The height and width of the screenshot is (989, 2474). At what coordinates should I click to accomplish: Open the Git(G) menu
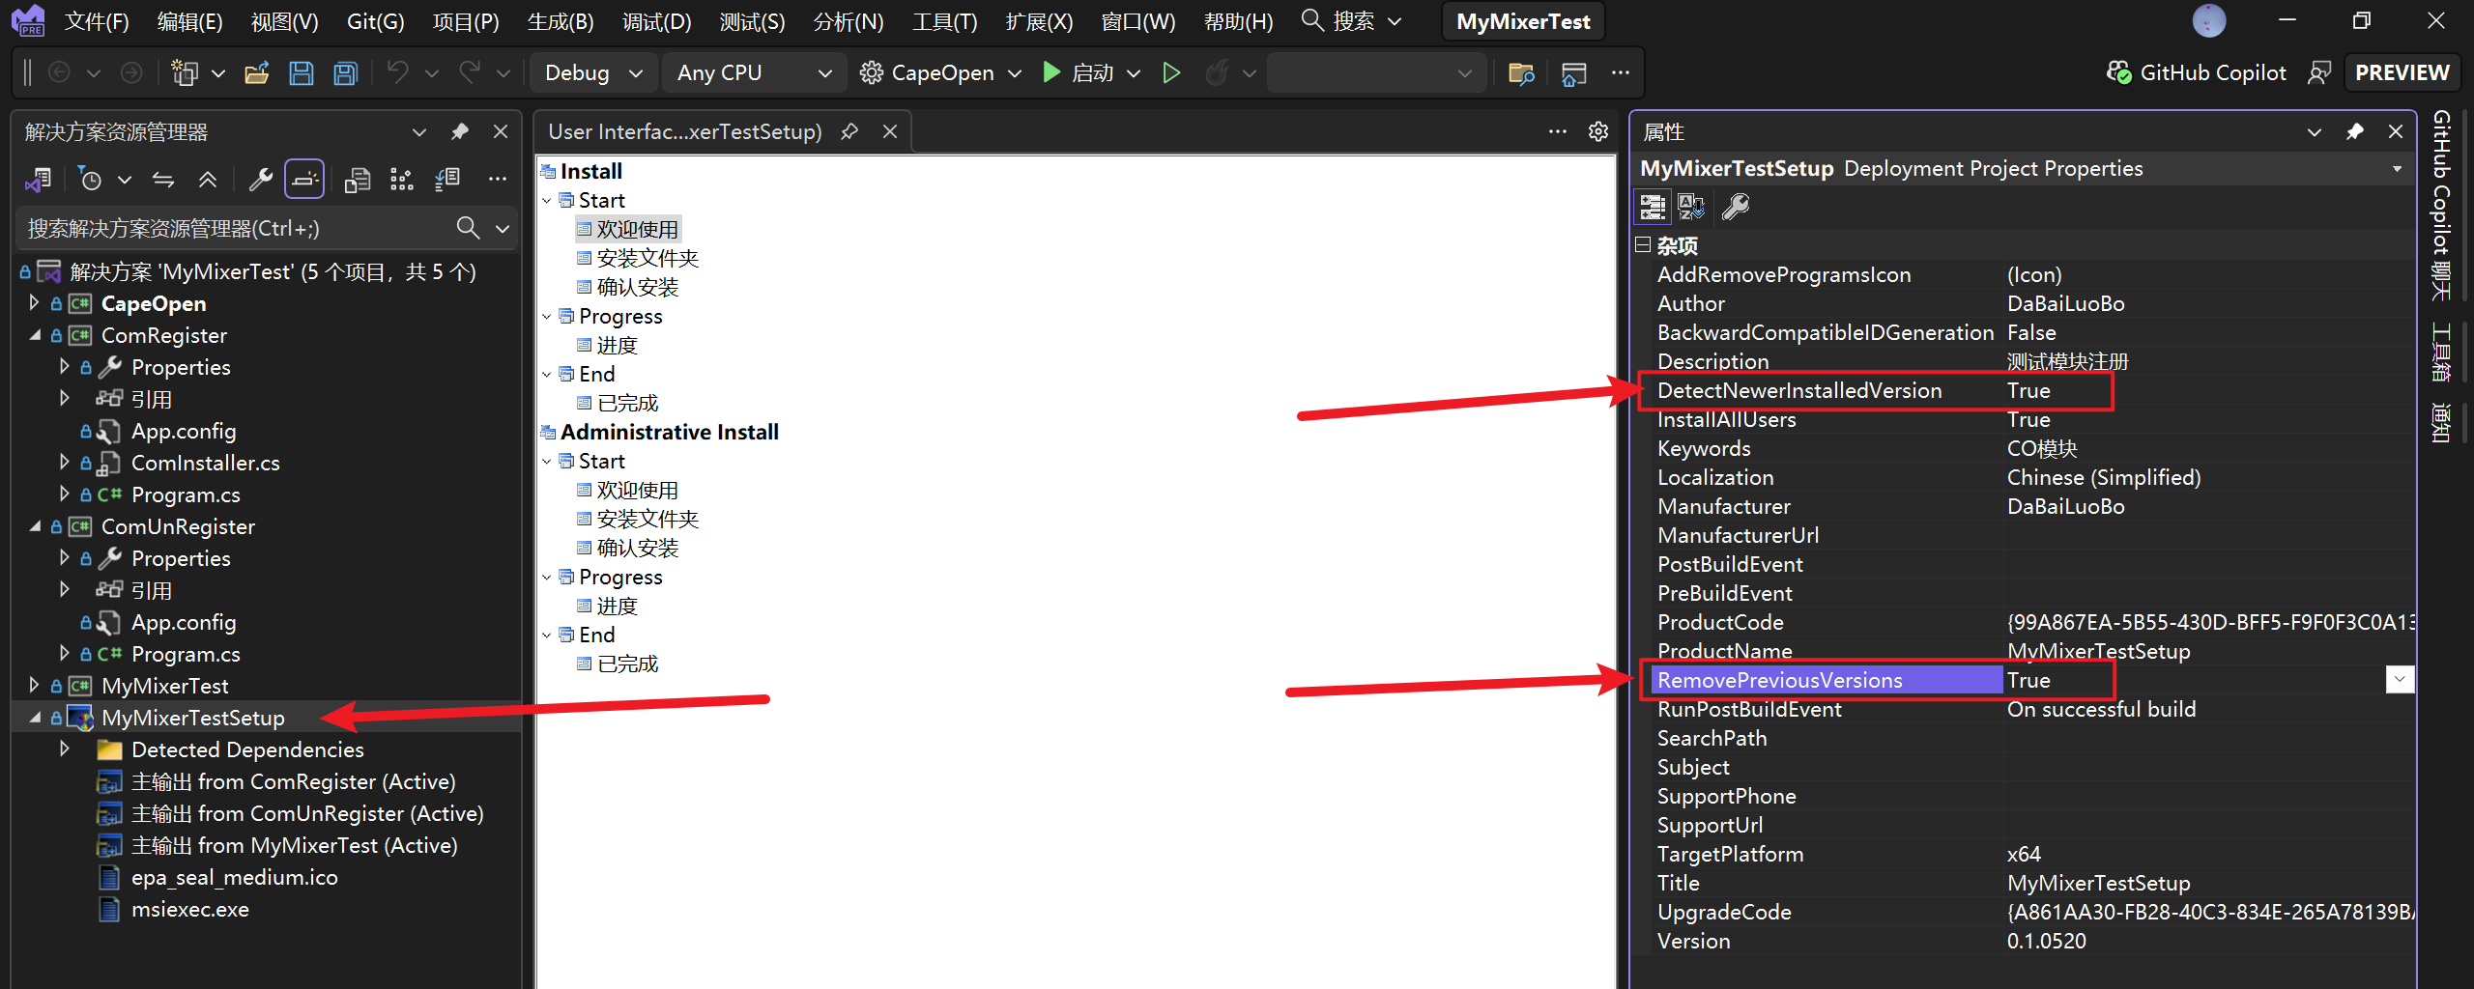[x=375, y=21]
